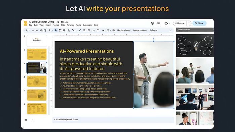This screenshot has width=235, height=132.
Task: Open the comments history panel
Action: 159,23
